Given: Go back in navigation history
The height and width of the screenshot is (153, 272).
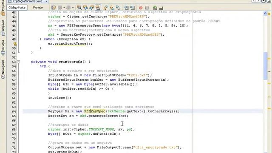Looking at the screenshot, I should pos(60,8).
